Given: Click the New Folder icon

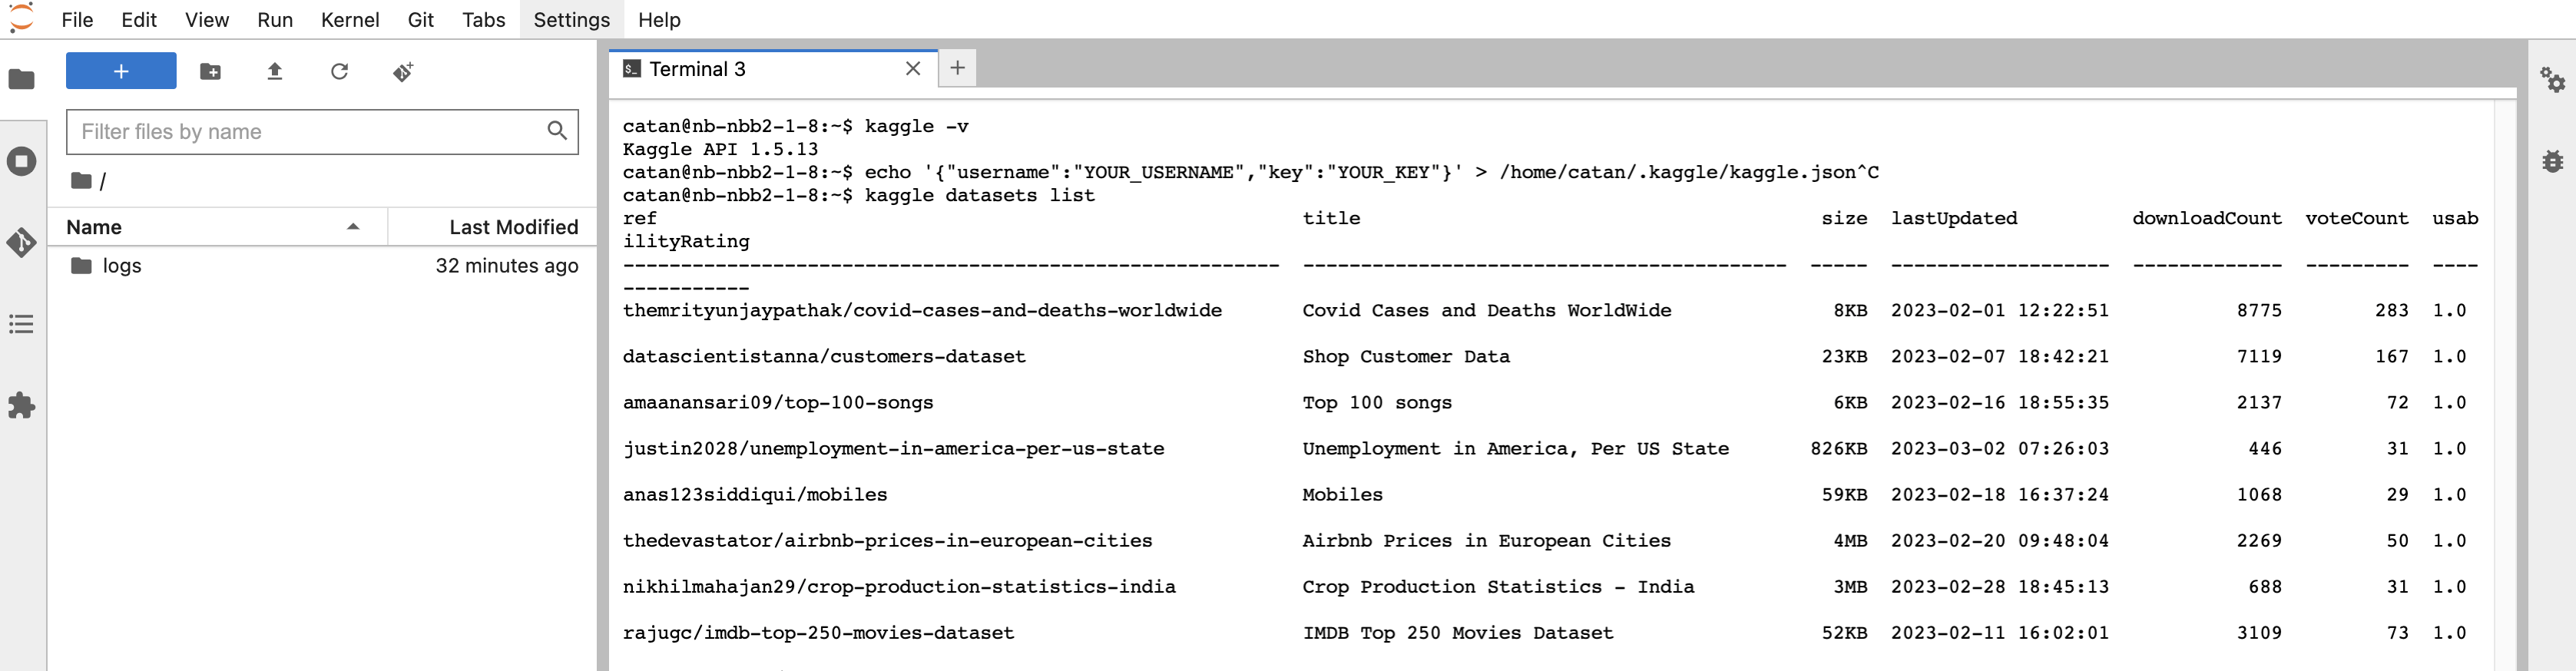Looking at the screenshot, I should pyautogui.click(x=210, y=71).
